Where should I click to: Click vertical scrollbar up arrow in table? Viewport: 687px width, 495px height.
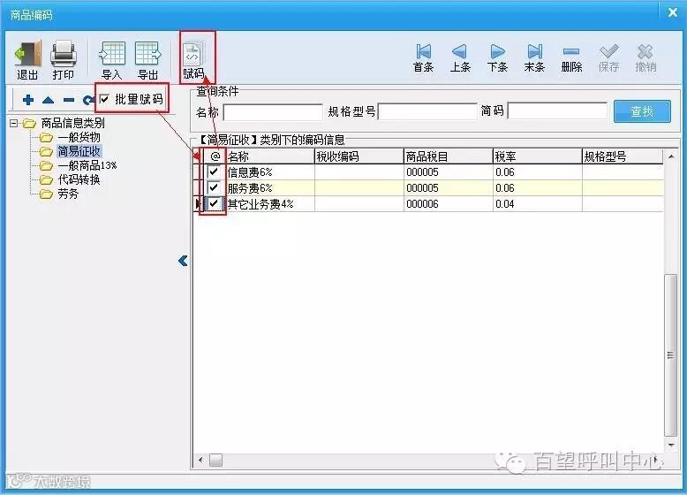[671, 156]
